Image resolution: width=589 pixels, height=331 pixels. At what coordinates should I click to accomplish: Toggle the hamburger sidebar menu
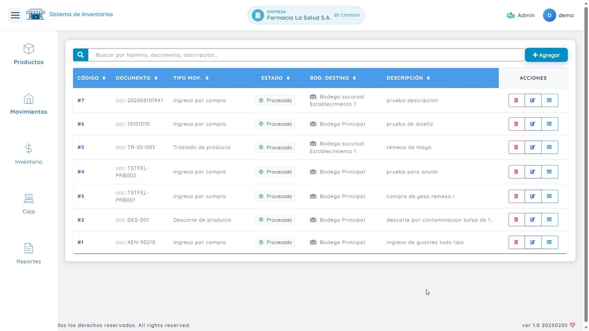15,15
